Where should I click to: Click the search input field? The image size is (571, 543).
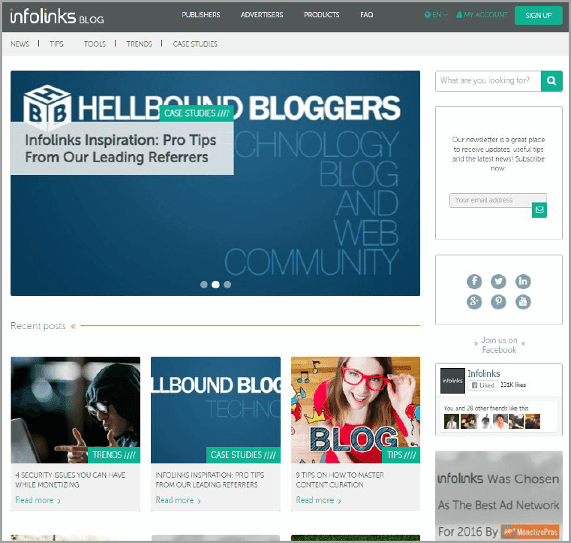(x=488, y=81)
